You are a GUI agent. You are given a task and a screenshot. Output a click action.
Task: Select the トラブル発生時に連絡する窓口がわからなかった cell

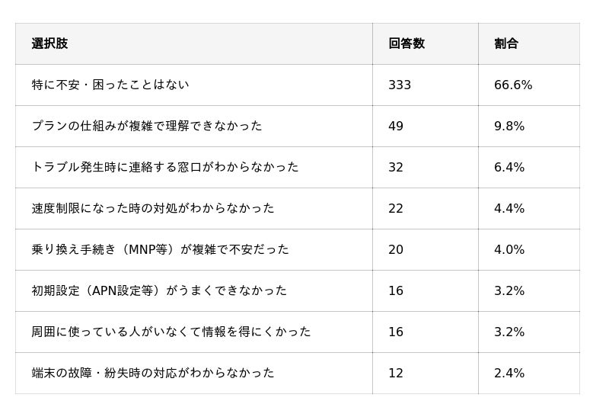point(165,168)
